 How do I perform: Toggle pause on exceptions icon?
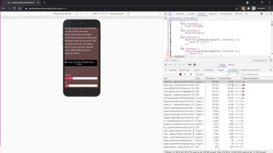195,65
